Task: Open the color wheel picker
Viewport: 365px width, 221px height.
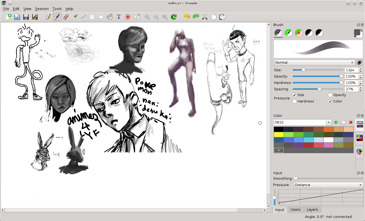Action: point(359,151)
